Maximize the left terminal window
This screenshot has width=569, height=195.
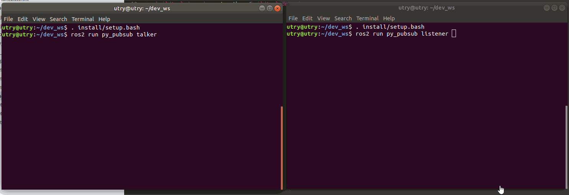click(x=270, y=8)
